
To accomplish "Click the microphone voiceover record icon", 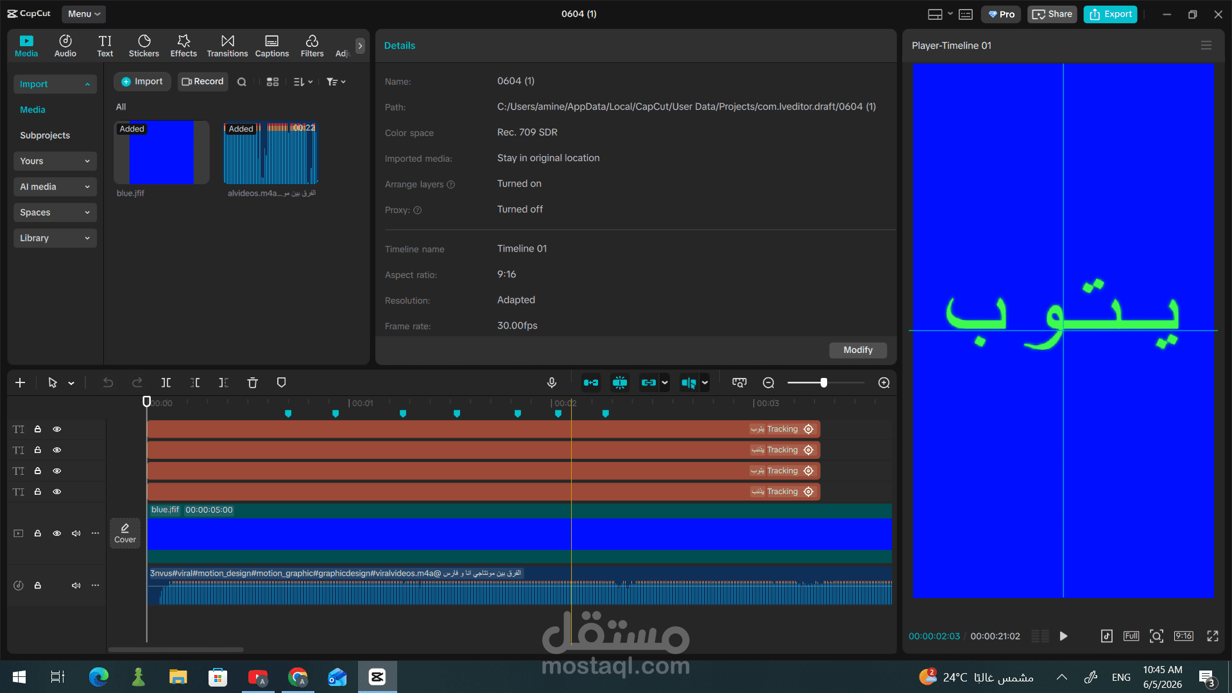I will (551, 383).
